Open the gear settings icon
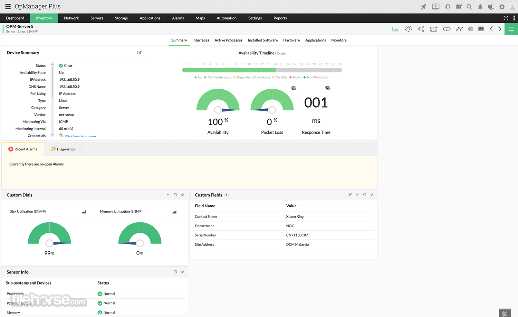 click(502, 7)
